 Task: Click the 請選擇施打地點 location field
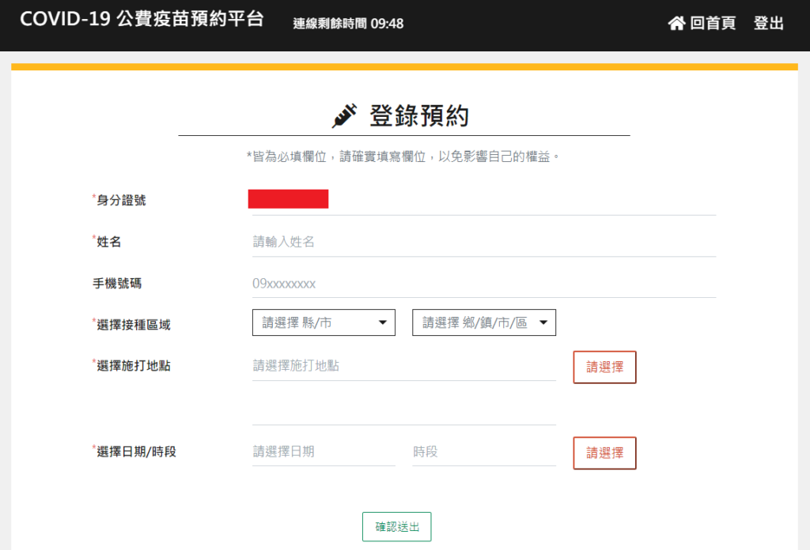coord(403,366)
